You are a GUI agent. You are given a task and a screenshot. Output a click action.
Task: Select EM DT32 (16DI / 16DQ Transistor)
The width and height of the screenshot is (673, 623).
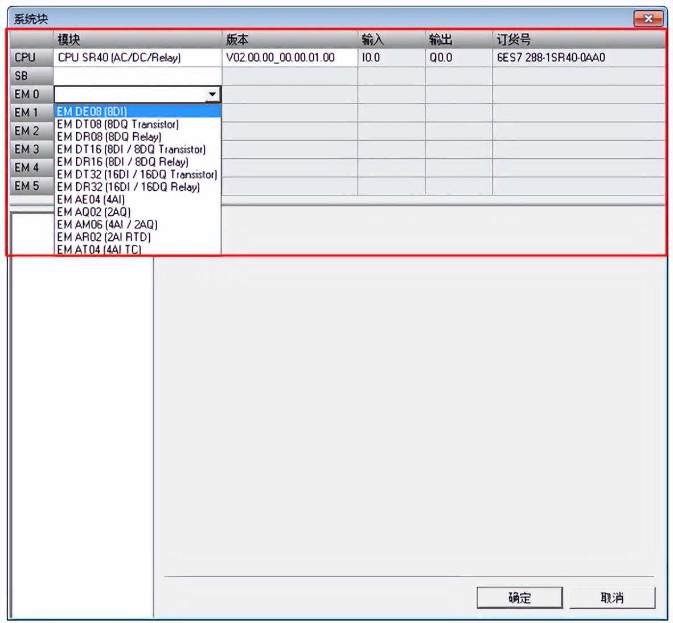click(137, 174)
